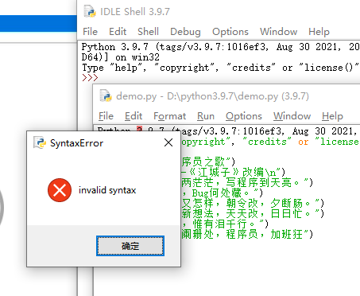Open Help menu in demo.py editor

click(332, 116)
